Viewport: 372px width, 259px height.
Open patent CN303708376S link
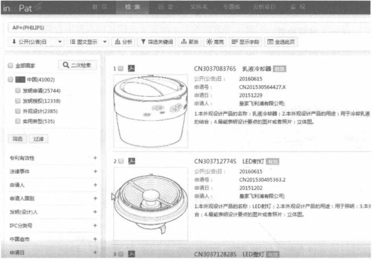(215, 69)
